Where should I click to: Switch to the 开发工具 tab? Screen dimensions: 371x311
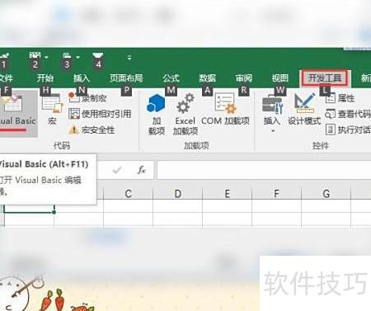[x=325, y=78]
